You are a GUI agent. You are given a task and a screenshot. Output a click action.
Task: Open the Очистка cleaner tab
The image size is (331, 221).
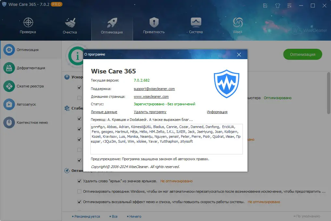70,25
